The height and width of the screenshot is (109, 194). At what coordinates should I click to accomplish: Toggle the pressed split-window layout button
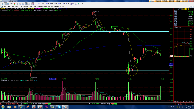click(26, 4)
